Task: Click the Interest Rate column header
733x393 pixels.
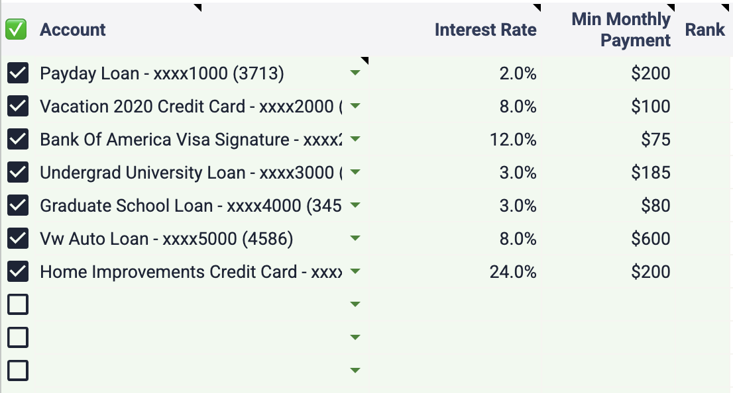Action: click(x=486, y=30)
